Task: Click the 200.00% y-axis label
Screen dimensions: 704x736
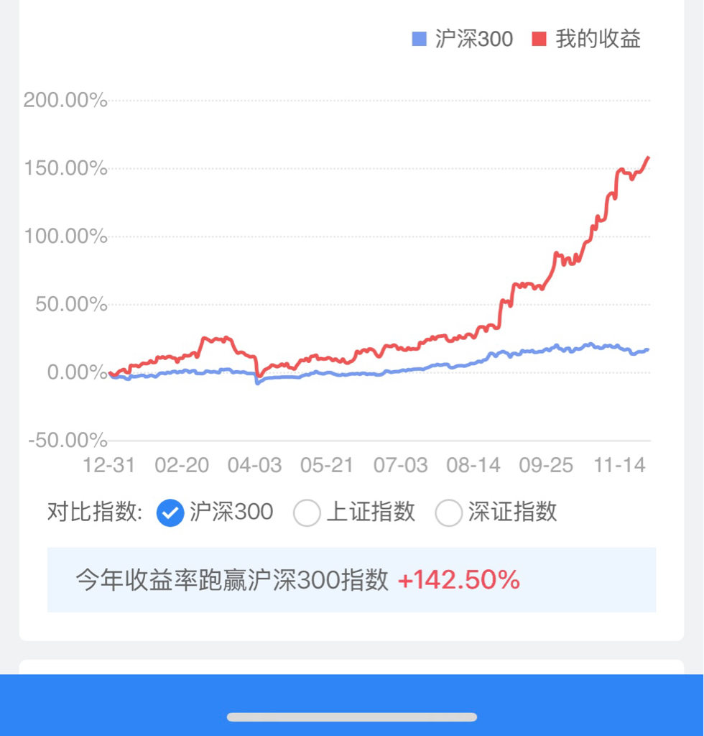Action: click(x=65, y=100)
